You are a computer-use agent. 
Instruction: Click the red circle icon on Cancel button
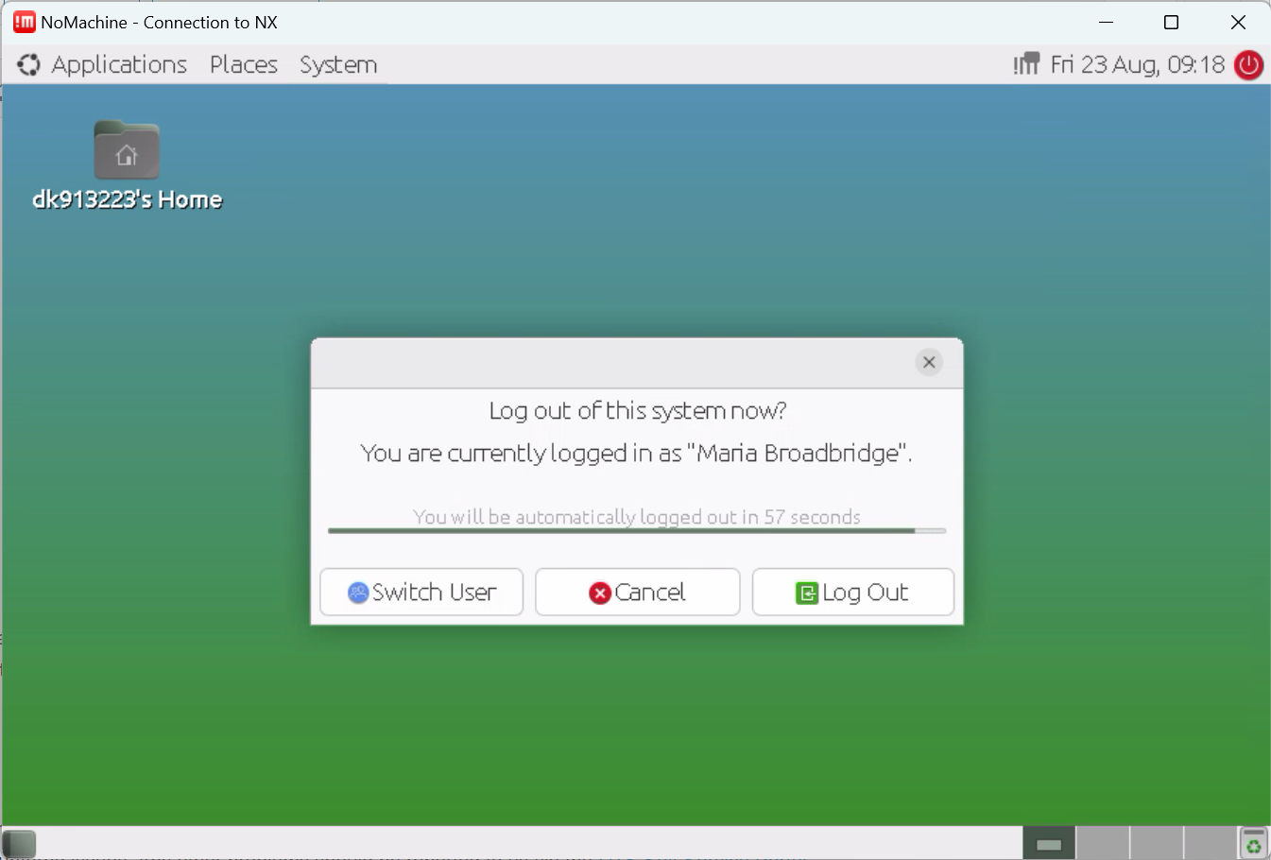coord(601,593)
